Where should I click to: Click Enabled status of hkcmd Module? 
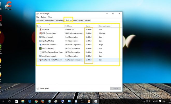click(x=88, y=37)
